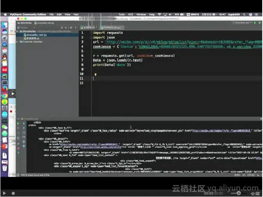Click SinoWeibo breadcrumb in the navigation bar
The image size is (263, 197).
pos(25,23)
